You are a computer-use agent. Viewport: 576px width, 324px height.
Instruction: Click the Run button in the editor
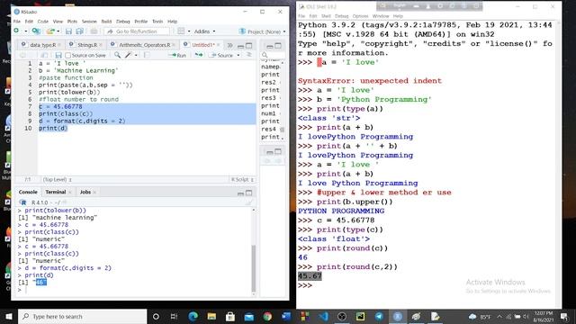click(x=177, y=56)
